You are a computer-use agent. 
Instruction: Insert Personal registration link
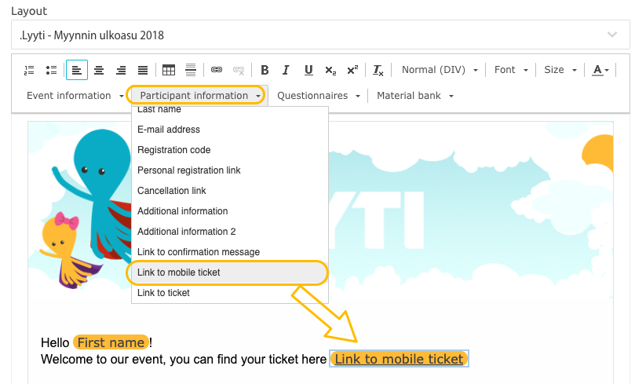[x=230, y=170]
